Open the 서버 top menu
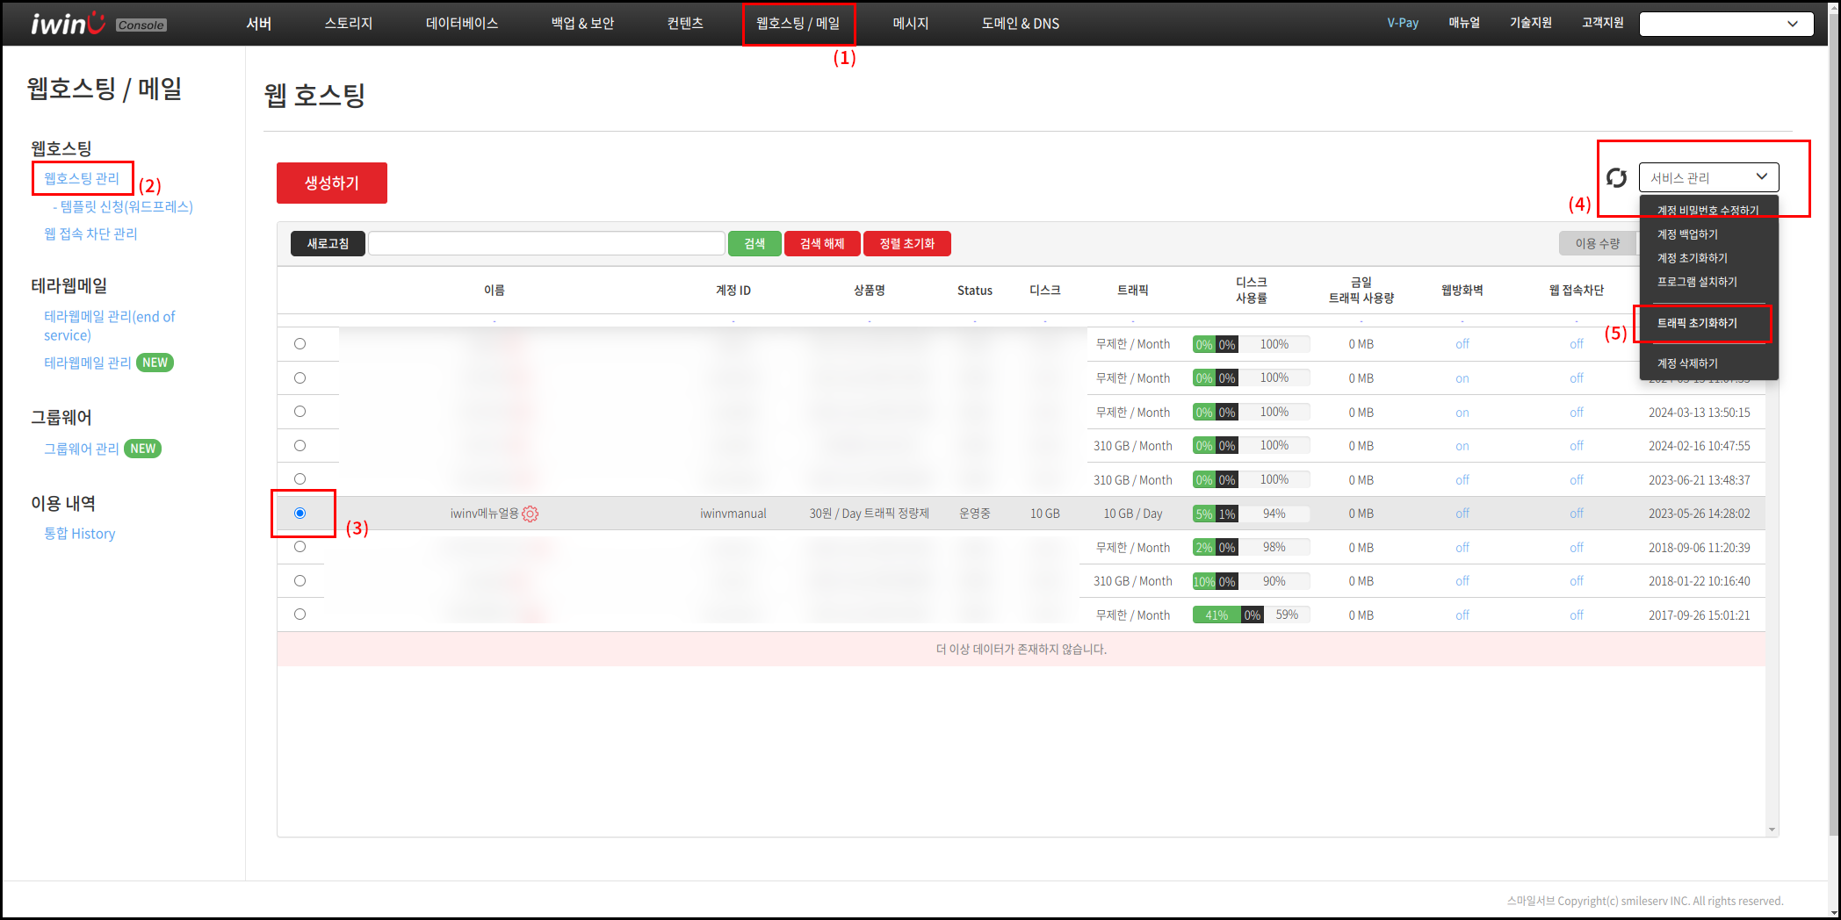The width and height of the screenshot is (1841, 920). pos(259,24)
